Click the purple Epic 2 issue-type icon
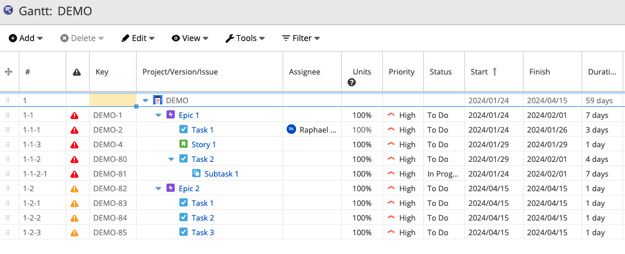The height and width of the screenshot is (254, 625). tap(171, 188)
